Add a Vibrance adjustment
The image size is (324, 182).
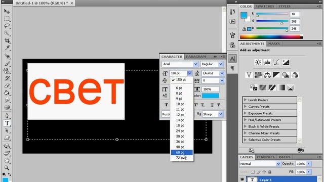249,75
